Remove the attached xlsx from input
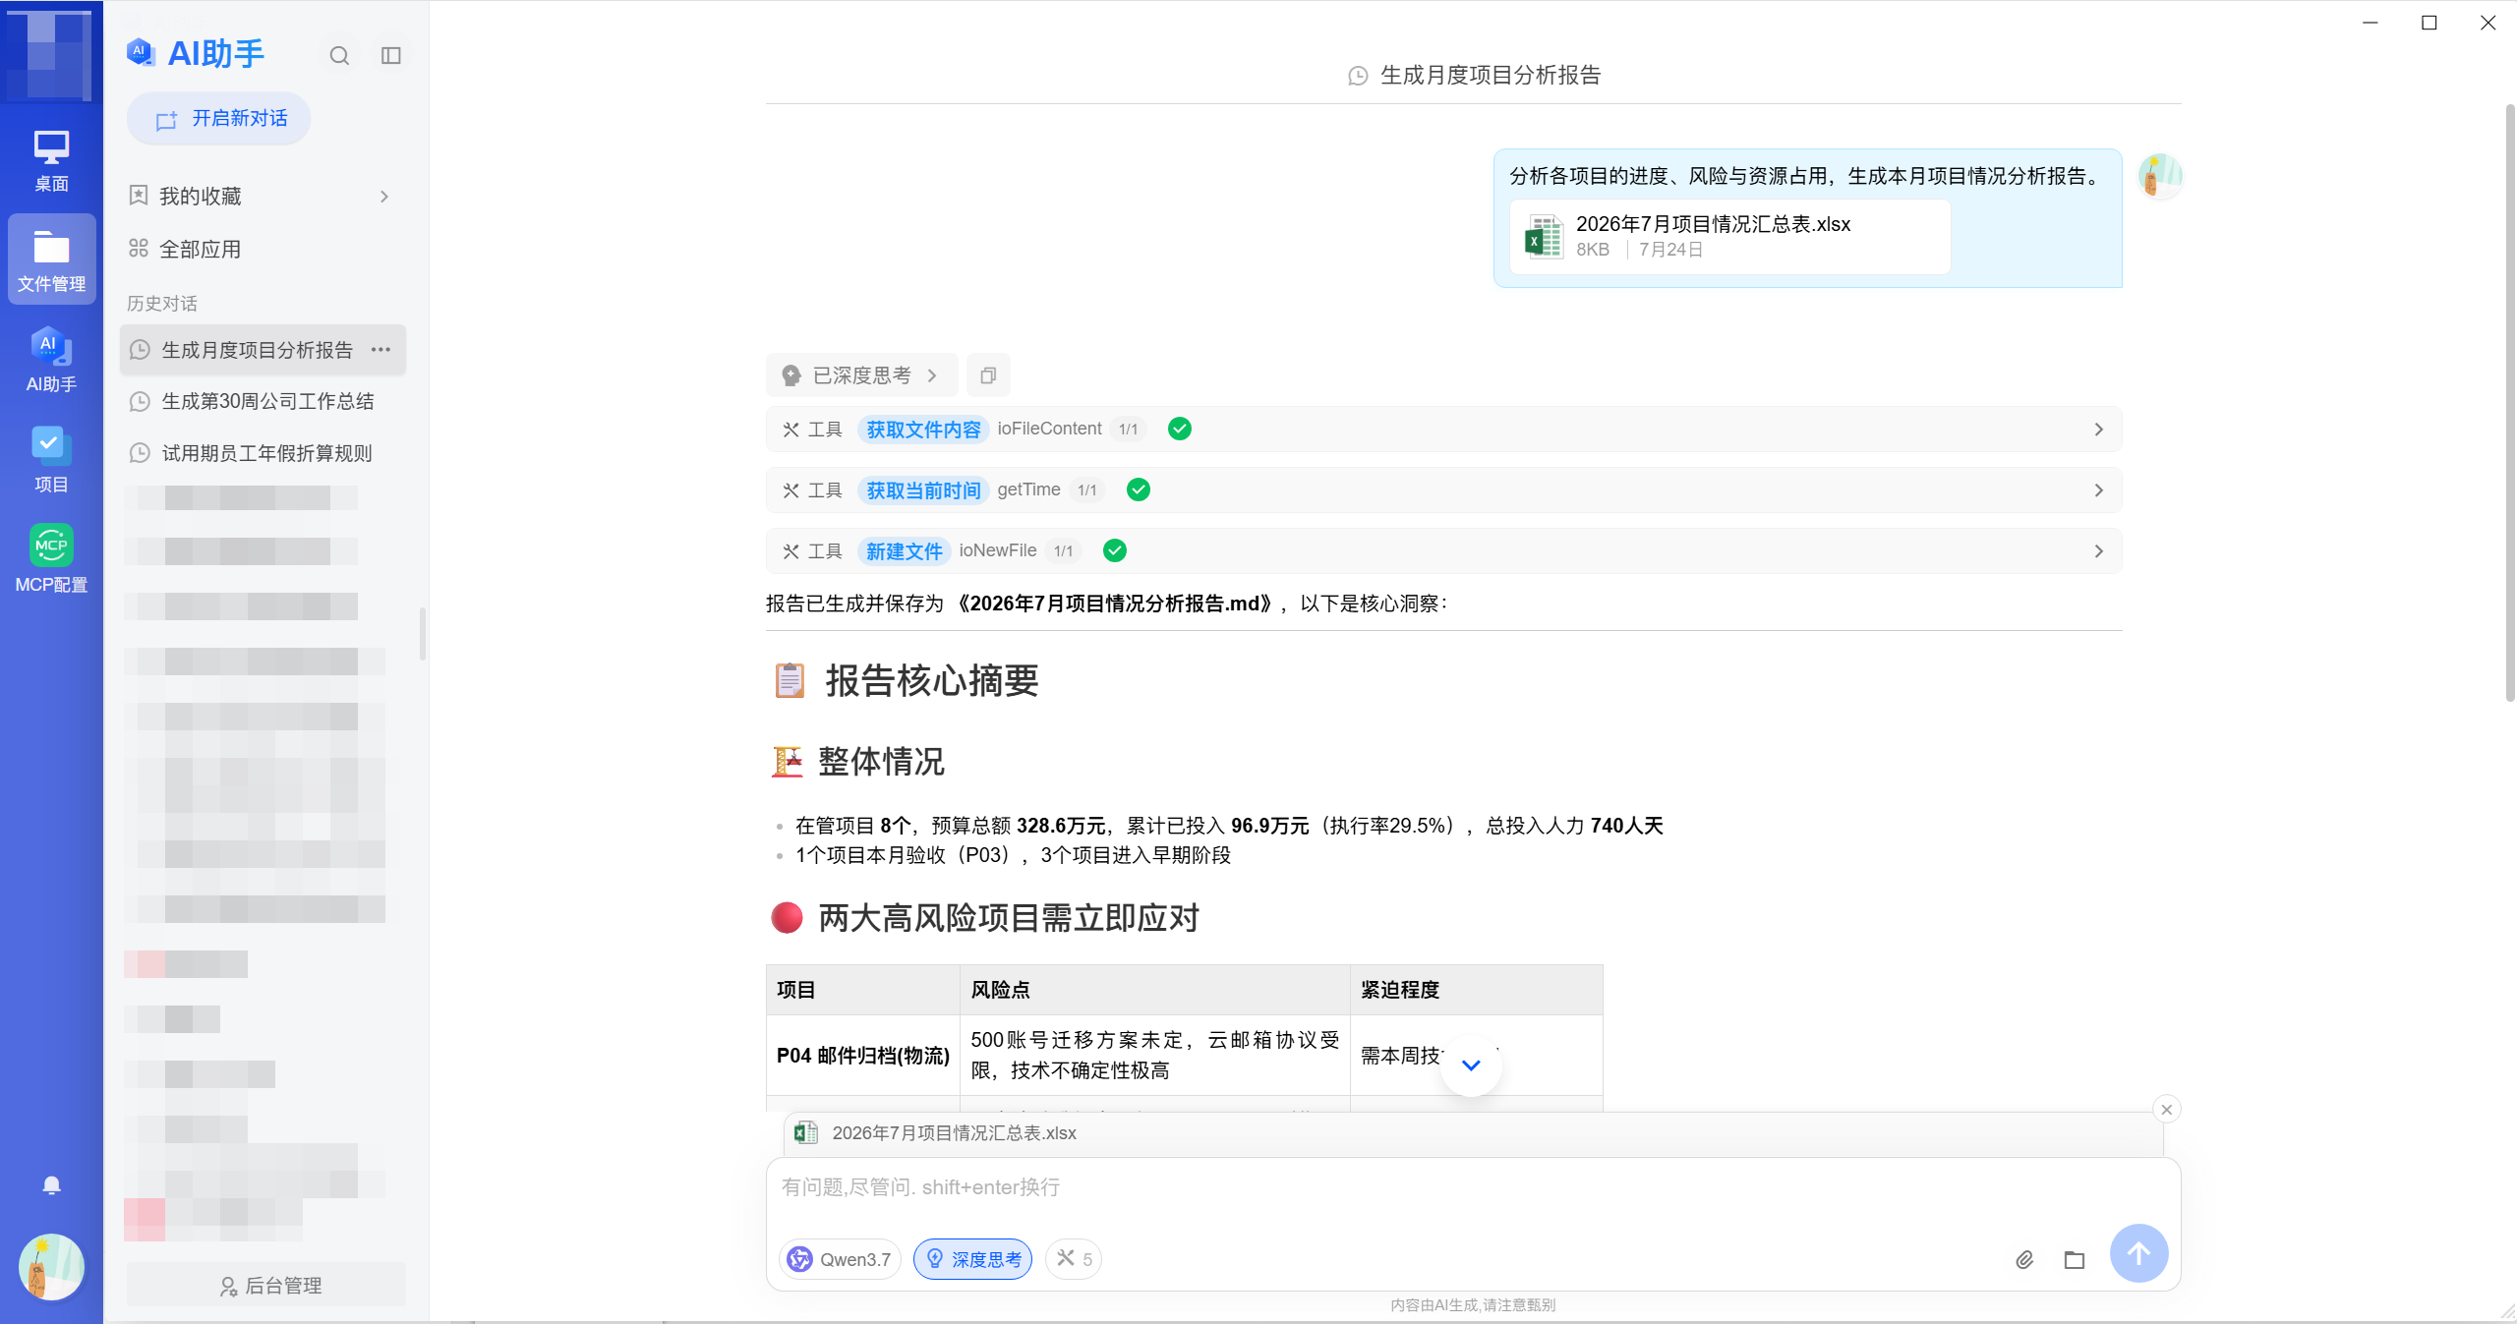The image size is (2517, 1324). click(2166, 1110)
